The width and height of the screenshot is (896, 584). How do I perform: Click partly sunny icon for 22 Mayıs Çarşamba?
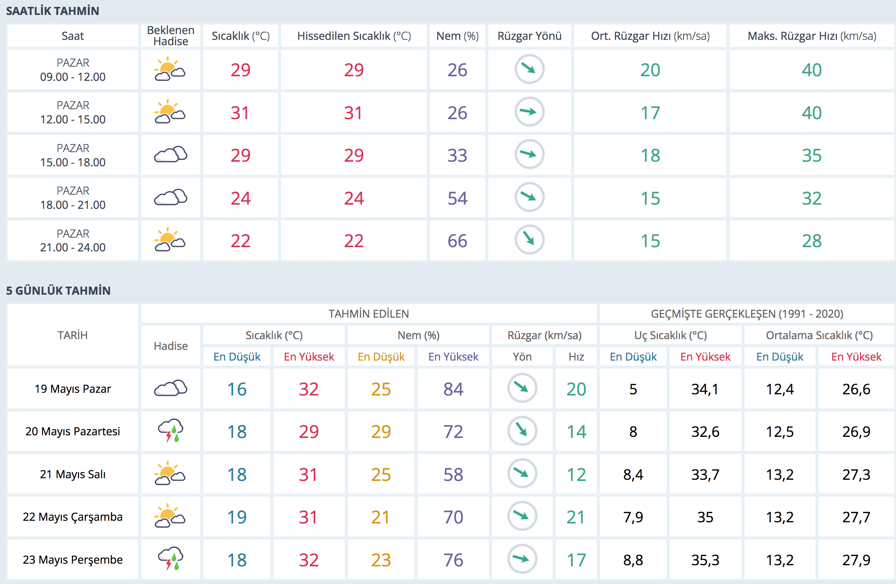(170, 516)
